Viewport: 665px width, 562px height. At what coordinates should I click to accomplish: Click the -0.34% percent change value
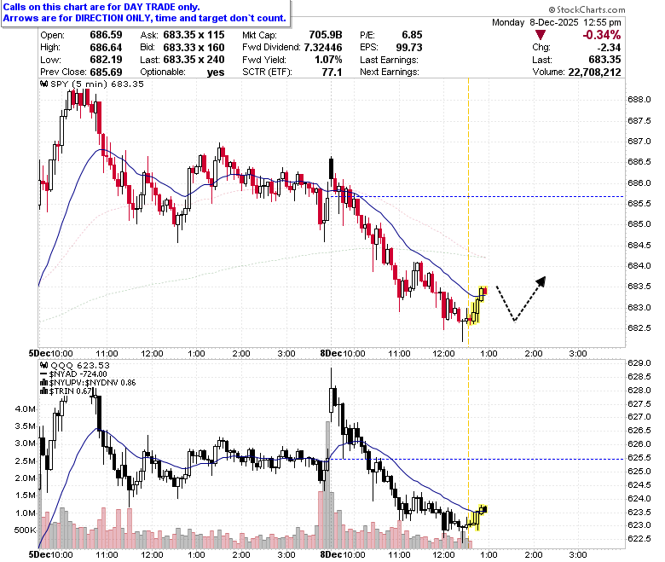pos(601,35)
